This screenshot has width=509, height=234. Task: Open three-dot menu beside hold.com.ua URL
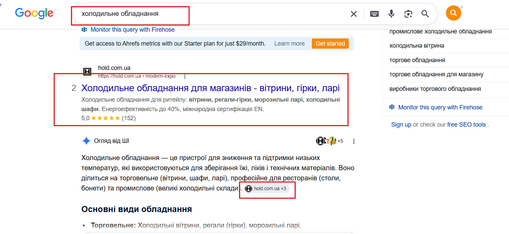(185, 76)
